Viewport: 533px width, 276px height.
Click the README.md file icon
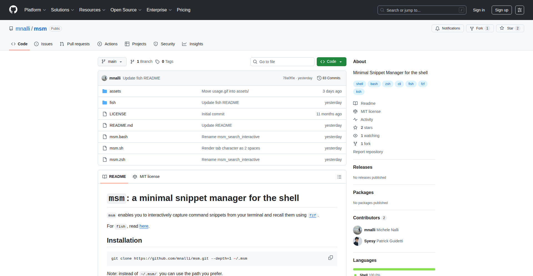[105, 125]
